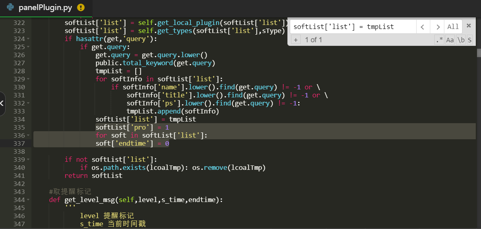Click line number 341 in gutter
The width and height of the screenshot is (481, 229).
click(x=19, y=175)
